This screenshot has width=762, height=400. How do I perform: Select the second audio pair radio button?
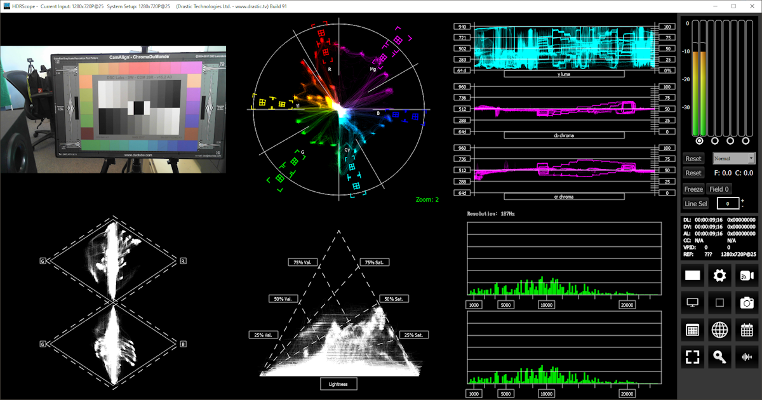pyautogui.click(x=716, y=141)
